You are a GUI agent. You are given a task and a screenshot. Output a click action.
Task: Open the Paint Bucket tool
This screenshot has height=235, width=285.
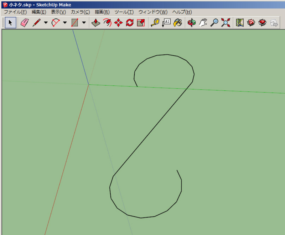tap(177, 22)
